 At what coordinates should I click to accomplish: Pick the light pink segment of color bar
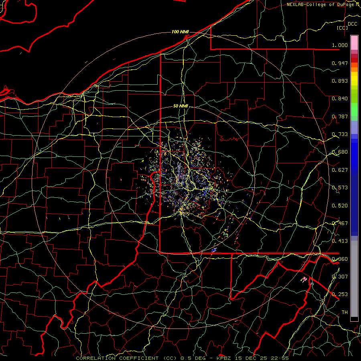click(x=354, y=43)
